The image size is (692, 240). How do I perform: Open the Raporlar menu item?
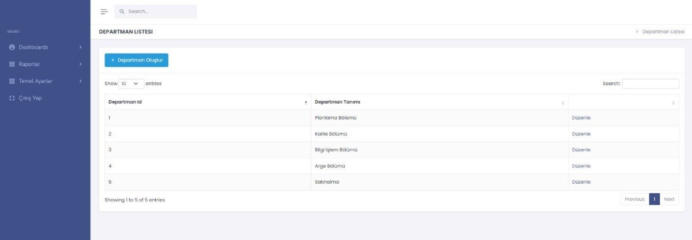click(29, 64)
